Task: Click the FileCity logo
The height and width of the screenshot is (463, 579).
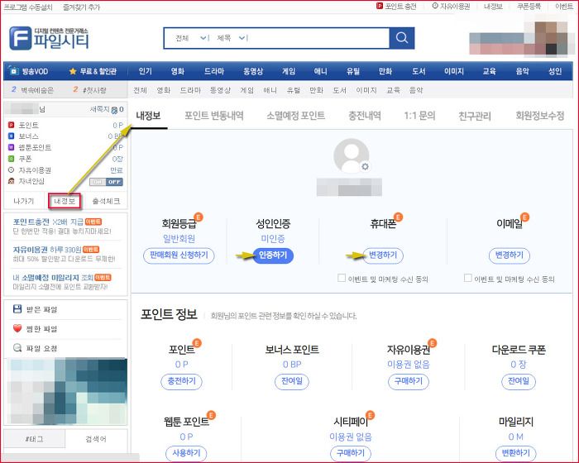Action: [x=49, y=38]
